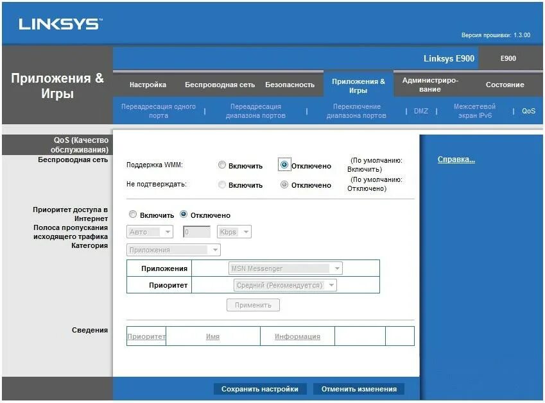This screenshot has height=403, width=545.
Task: Click the upstream bandwidth value field
Action: tap(196, 232)
